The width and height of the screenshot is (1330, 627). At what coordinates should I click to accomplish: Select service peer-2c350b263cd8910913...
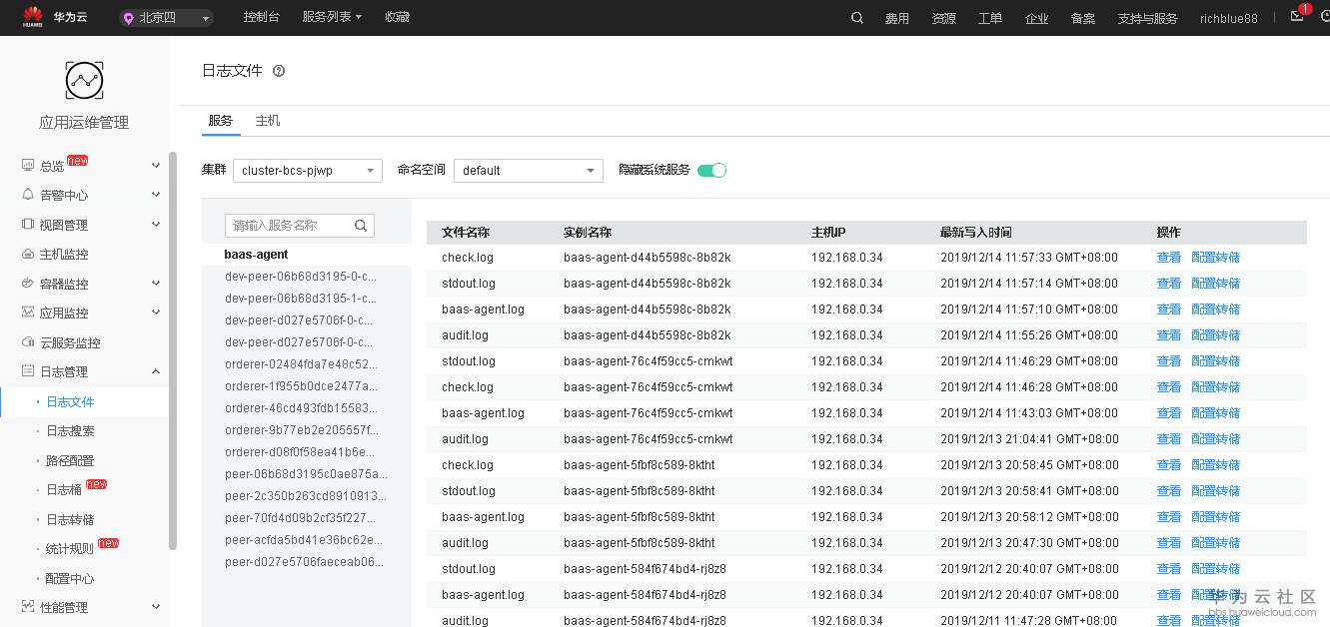(x=305, y=496)
